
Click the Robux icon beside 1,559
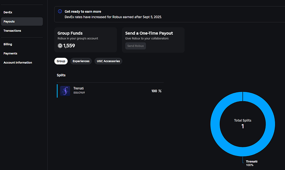point(60,46)
